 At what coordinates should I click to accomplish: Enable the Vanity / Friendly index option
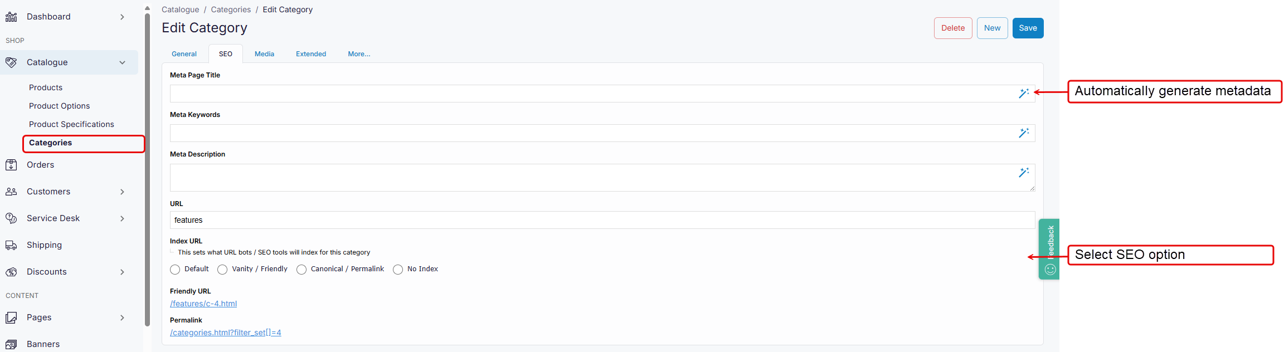[x=222, y=269]
